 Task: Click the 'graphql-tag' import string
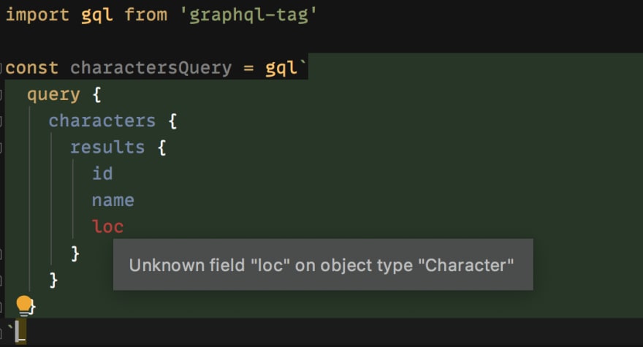249,15
